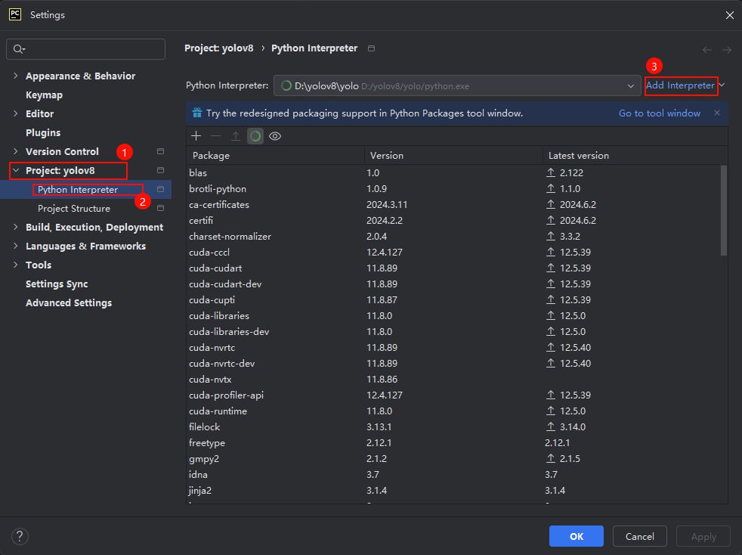742x555 pixels.
Task: Click the Latest version column header
Action: tap(635, 155)
